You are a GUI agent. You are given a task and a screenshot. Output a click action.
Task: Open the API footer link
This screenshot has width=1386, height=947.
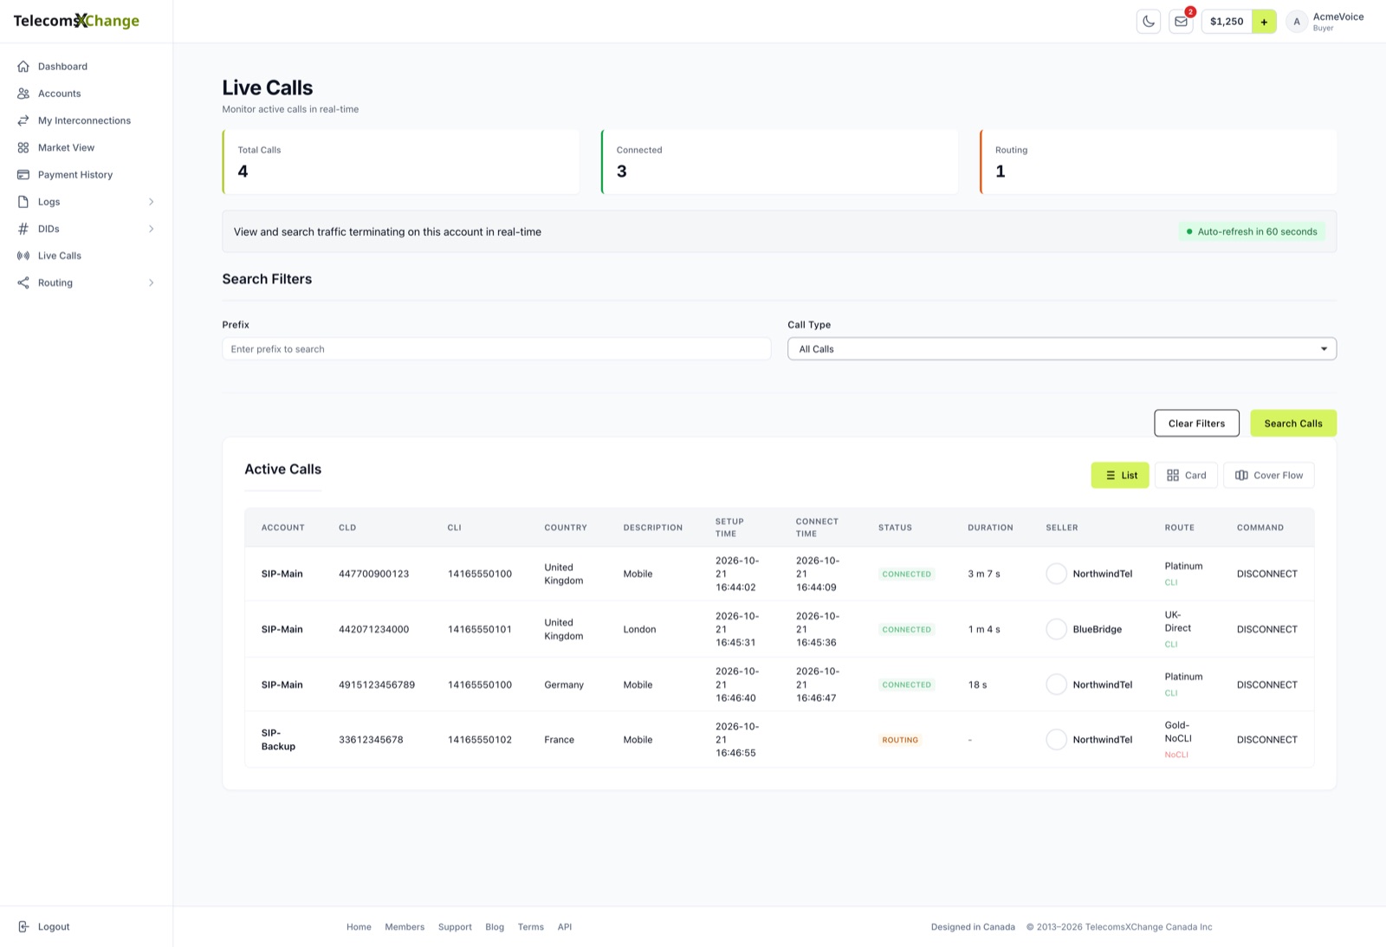point(565,927)
